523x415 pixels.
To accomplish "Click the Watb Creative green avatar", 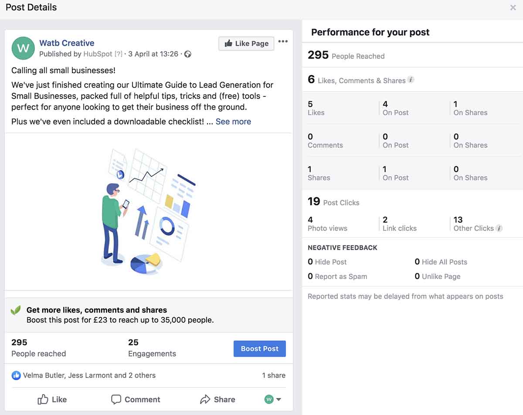I will [x=23, y=48].
